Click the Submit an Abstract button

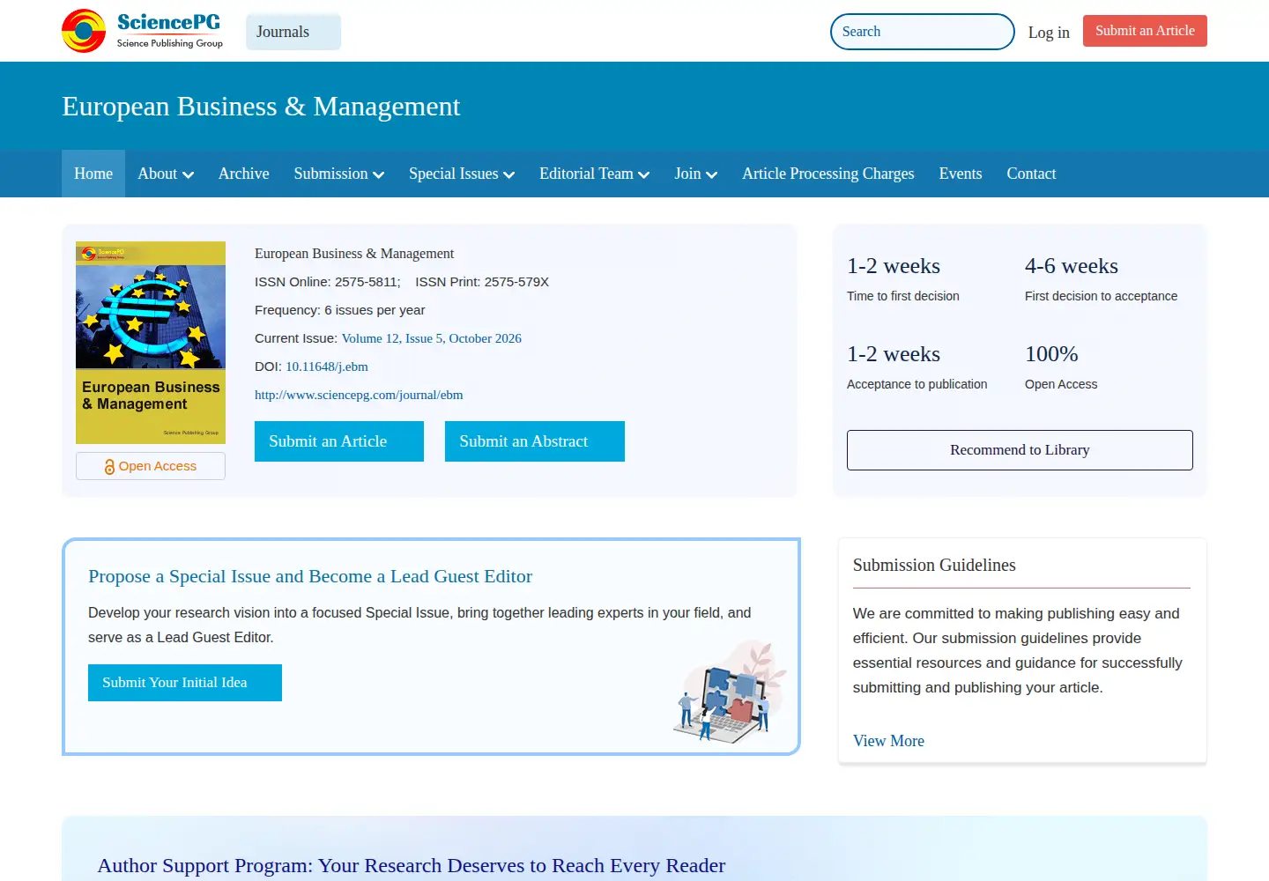point(535,441)
